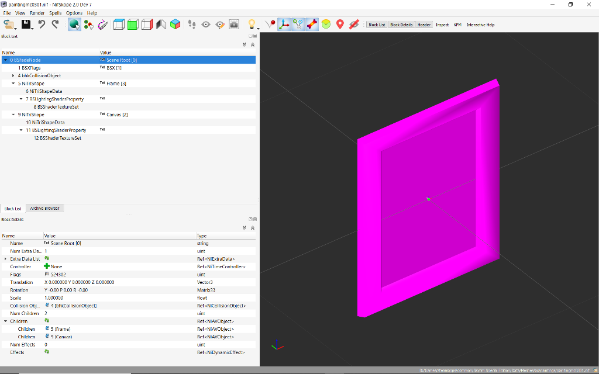599x374 pixels.
Task: Open the Load file toolbar icon
Action: coord(8,25)
